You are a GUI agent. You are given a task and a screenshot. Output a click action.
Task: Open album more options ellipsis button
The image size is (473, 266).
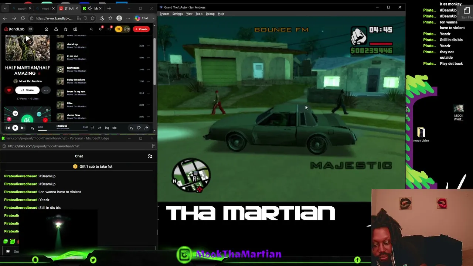point(46,90)
